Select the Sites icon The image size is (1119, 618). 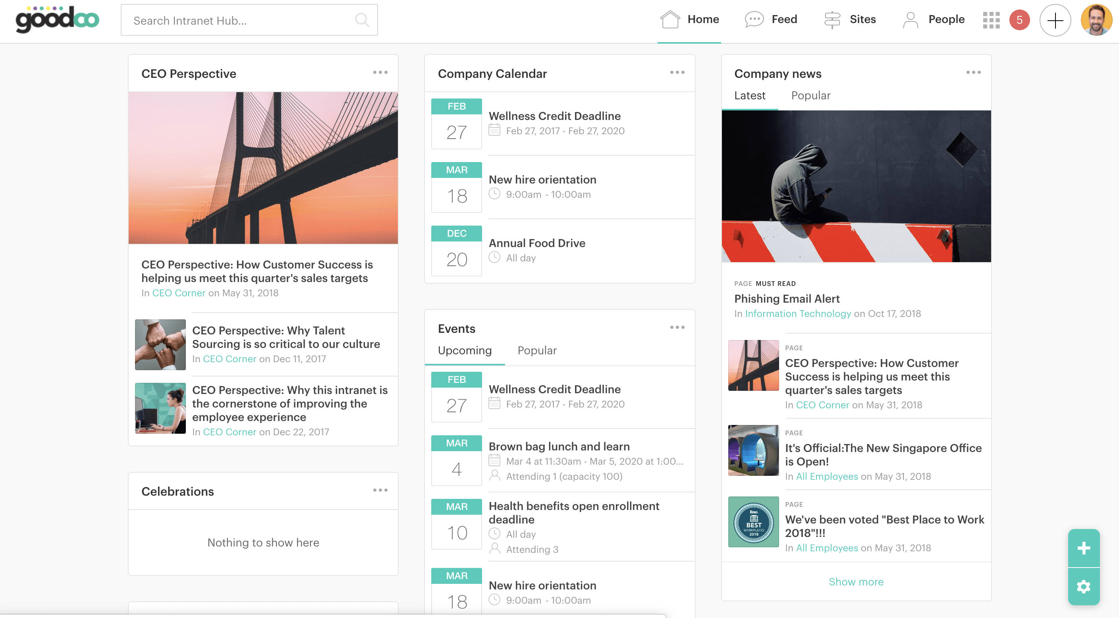click(x=833, y=19)
